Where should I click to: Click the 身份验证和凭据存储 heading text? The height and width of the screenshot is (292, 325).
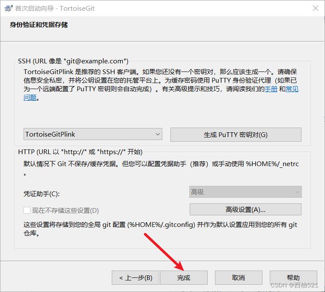[39, 25]
